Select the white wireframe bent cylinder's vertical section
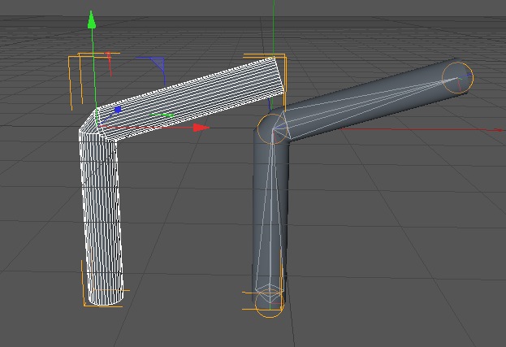 click(102, 219)
